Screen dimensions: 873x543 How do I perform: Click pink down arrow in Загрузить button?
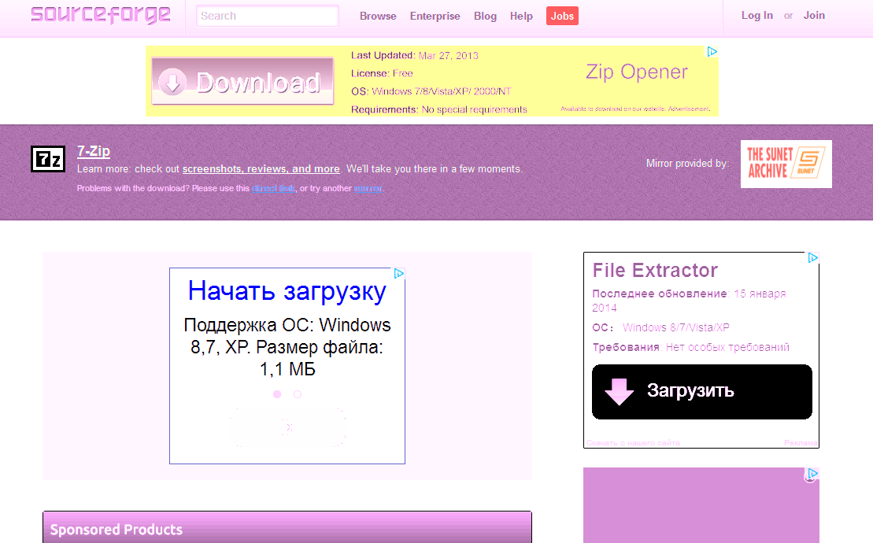(620, 391)
